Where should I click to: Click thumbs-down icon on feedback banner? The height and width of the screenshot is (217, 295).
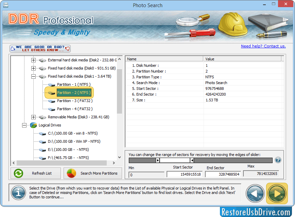67,49
